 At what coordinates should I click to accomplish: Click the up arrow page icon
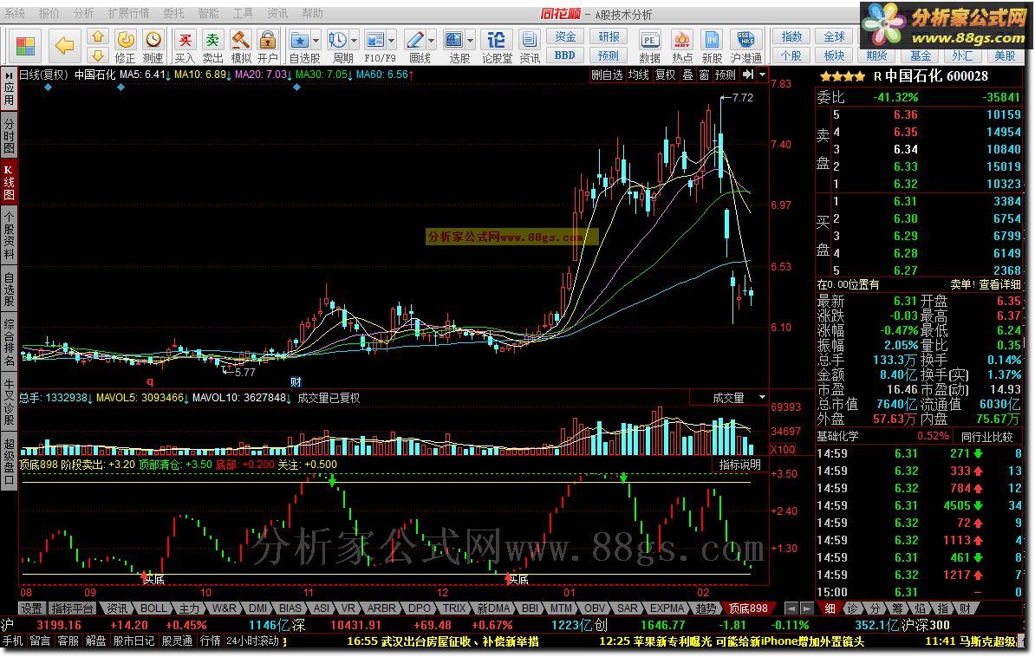98,36
